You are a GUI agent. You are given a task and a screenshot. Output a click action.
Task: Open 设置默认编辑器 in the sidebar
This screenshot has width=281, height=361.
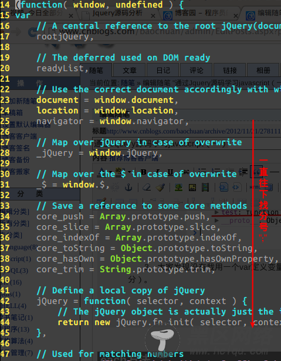pos(26,125)
